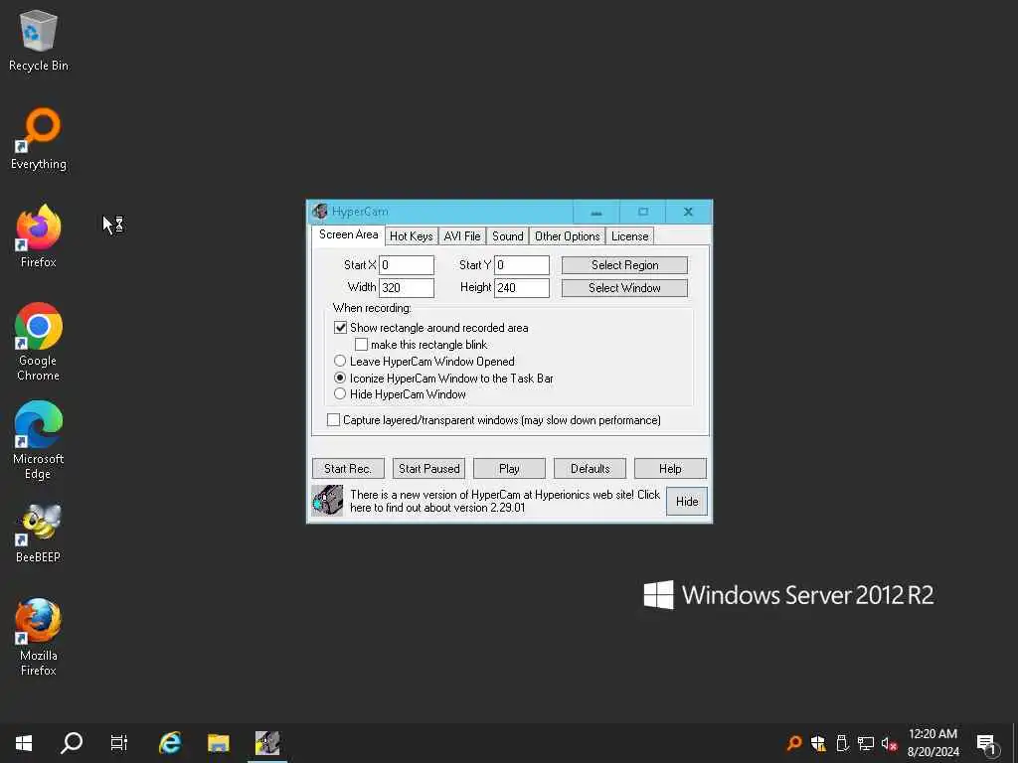This screenshot has width=1018, height=763.
Task: Select the Firefox desktop shortcut
Action: [39, 236]
